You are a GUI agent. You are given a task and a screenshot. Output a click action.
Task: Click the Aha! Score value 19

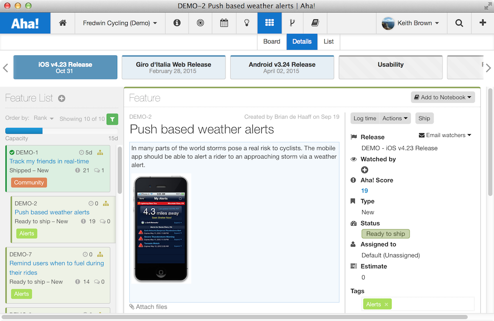tap(365, 191)
